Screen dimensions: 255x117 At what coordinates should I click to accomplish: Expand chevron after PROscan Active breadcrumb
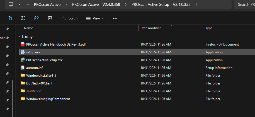(x=66, y=4)
